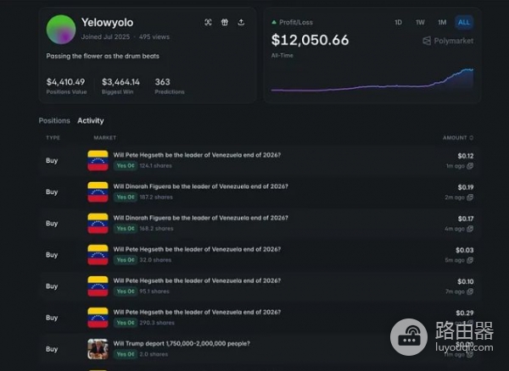Click the $12,050.66 all-time profit value
The width and height of the screenshot is (509, 371).
[310, 40]
